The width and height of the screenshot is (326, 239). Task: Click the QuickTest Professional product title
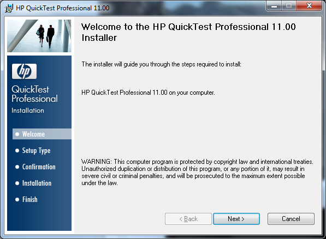[34, 94]
